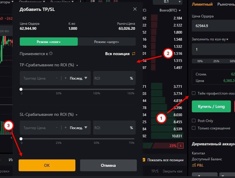The image size is (235, 178).
Task: Toggle the Post-Only checkbox
Action: coord(194,121)
